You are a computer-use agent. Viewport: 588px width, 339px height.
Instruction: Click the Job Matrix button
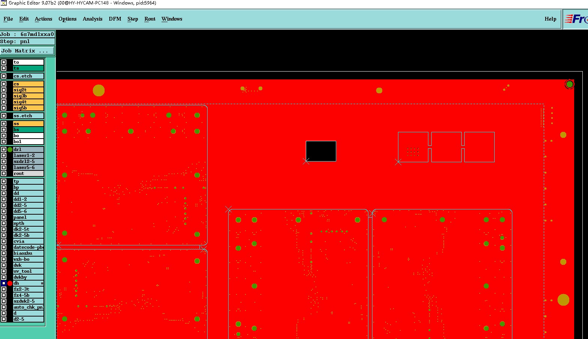pos(27,51)
